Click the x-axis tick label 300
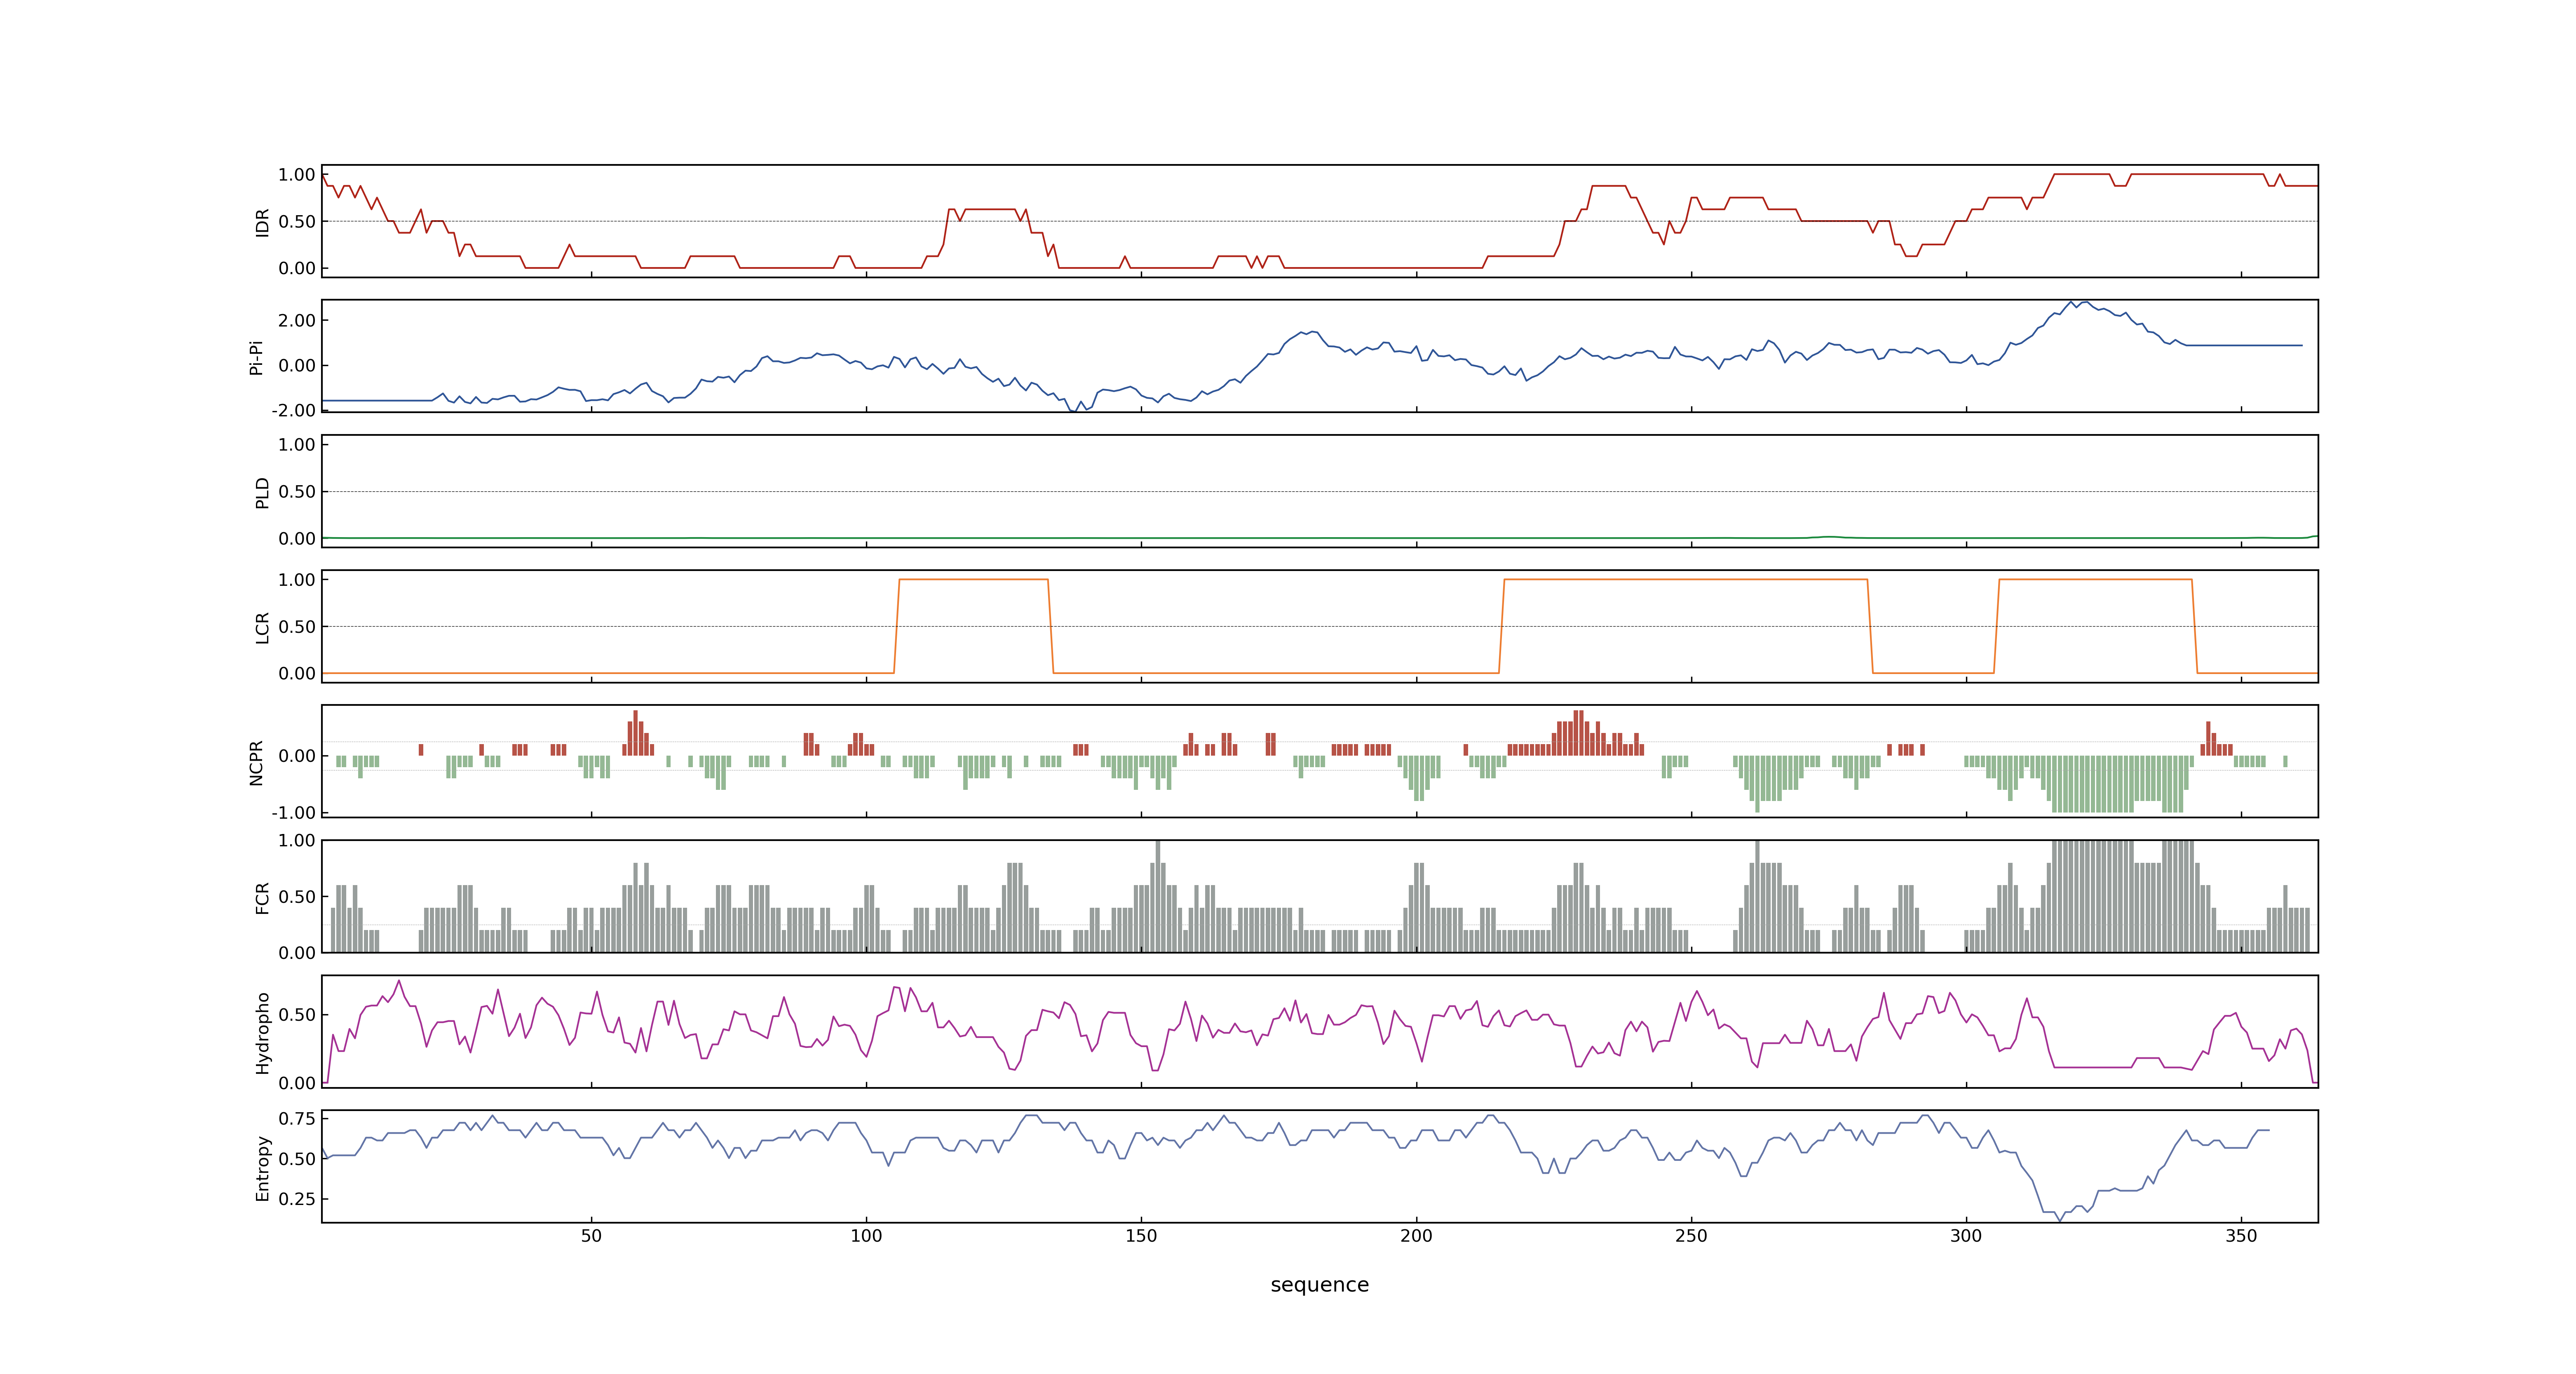 point(1966,1236)
